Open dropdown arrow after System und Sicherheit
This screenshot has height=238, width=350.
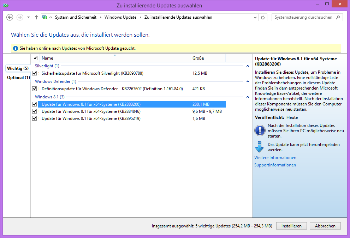pyautogui.click(x=100, y=17)
